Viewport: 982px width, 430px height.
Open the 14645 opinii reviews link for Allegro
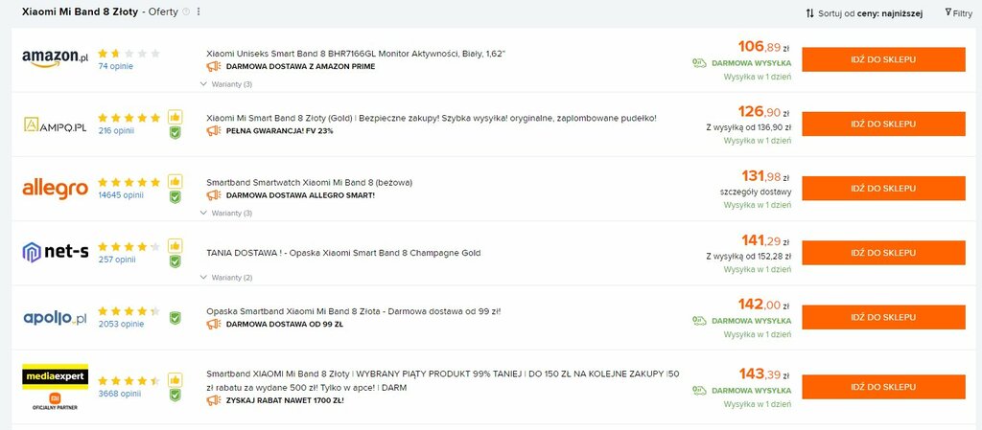click(121, 195)
